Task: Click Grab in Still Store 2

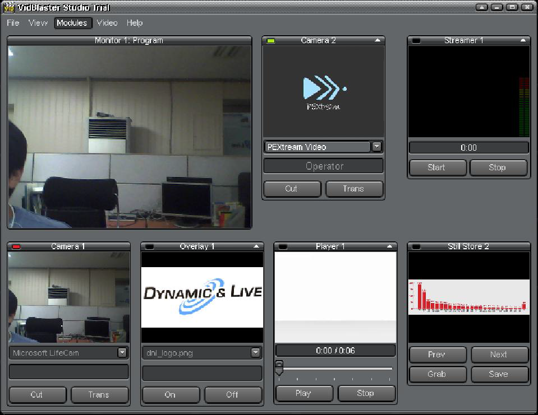Action: (x=437, y=374)
